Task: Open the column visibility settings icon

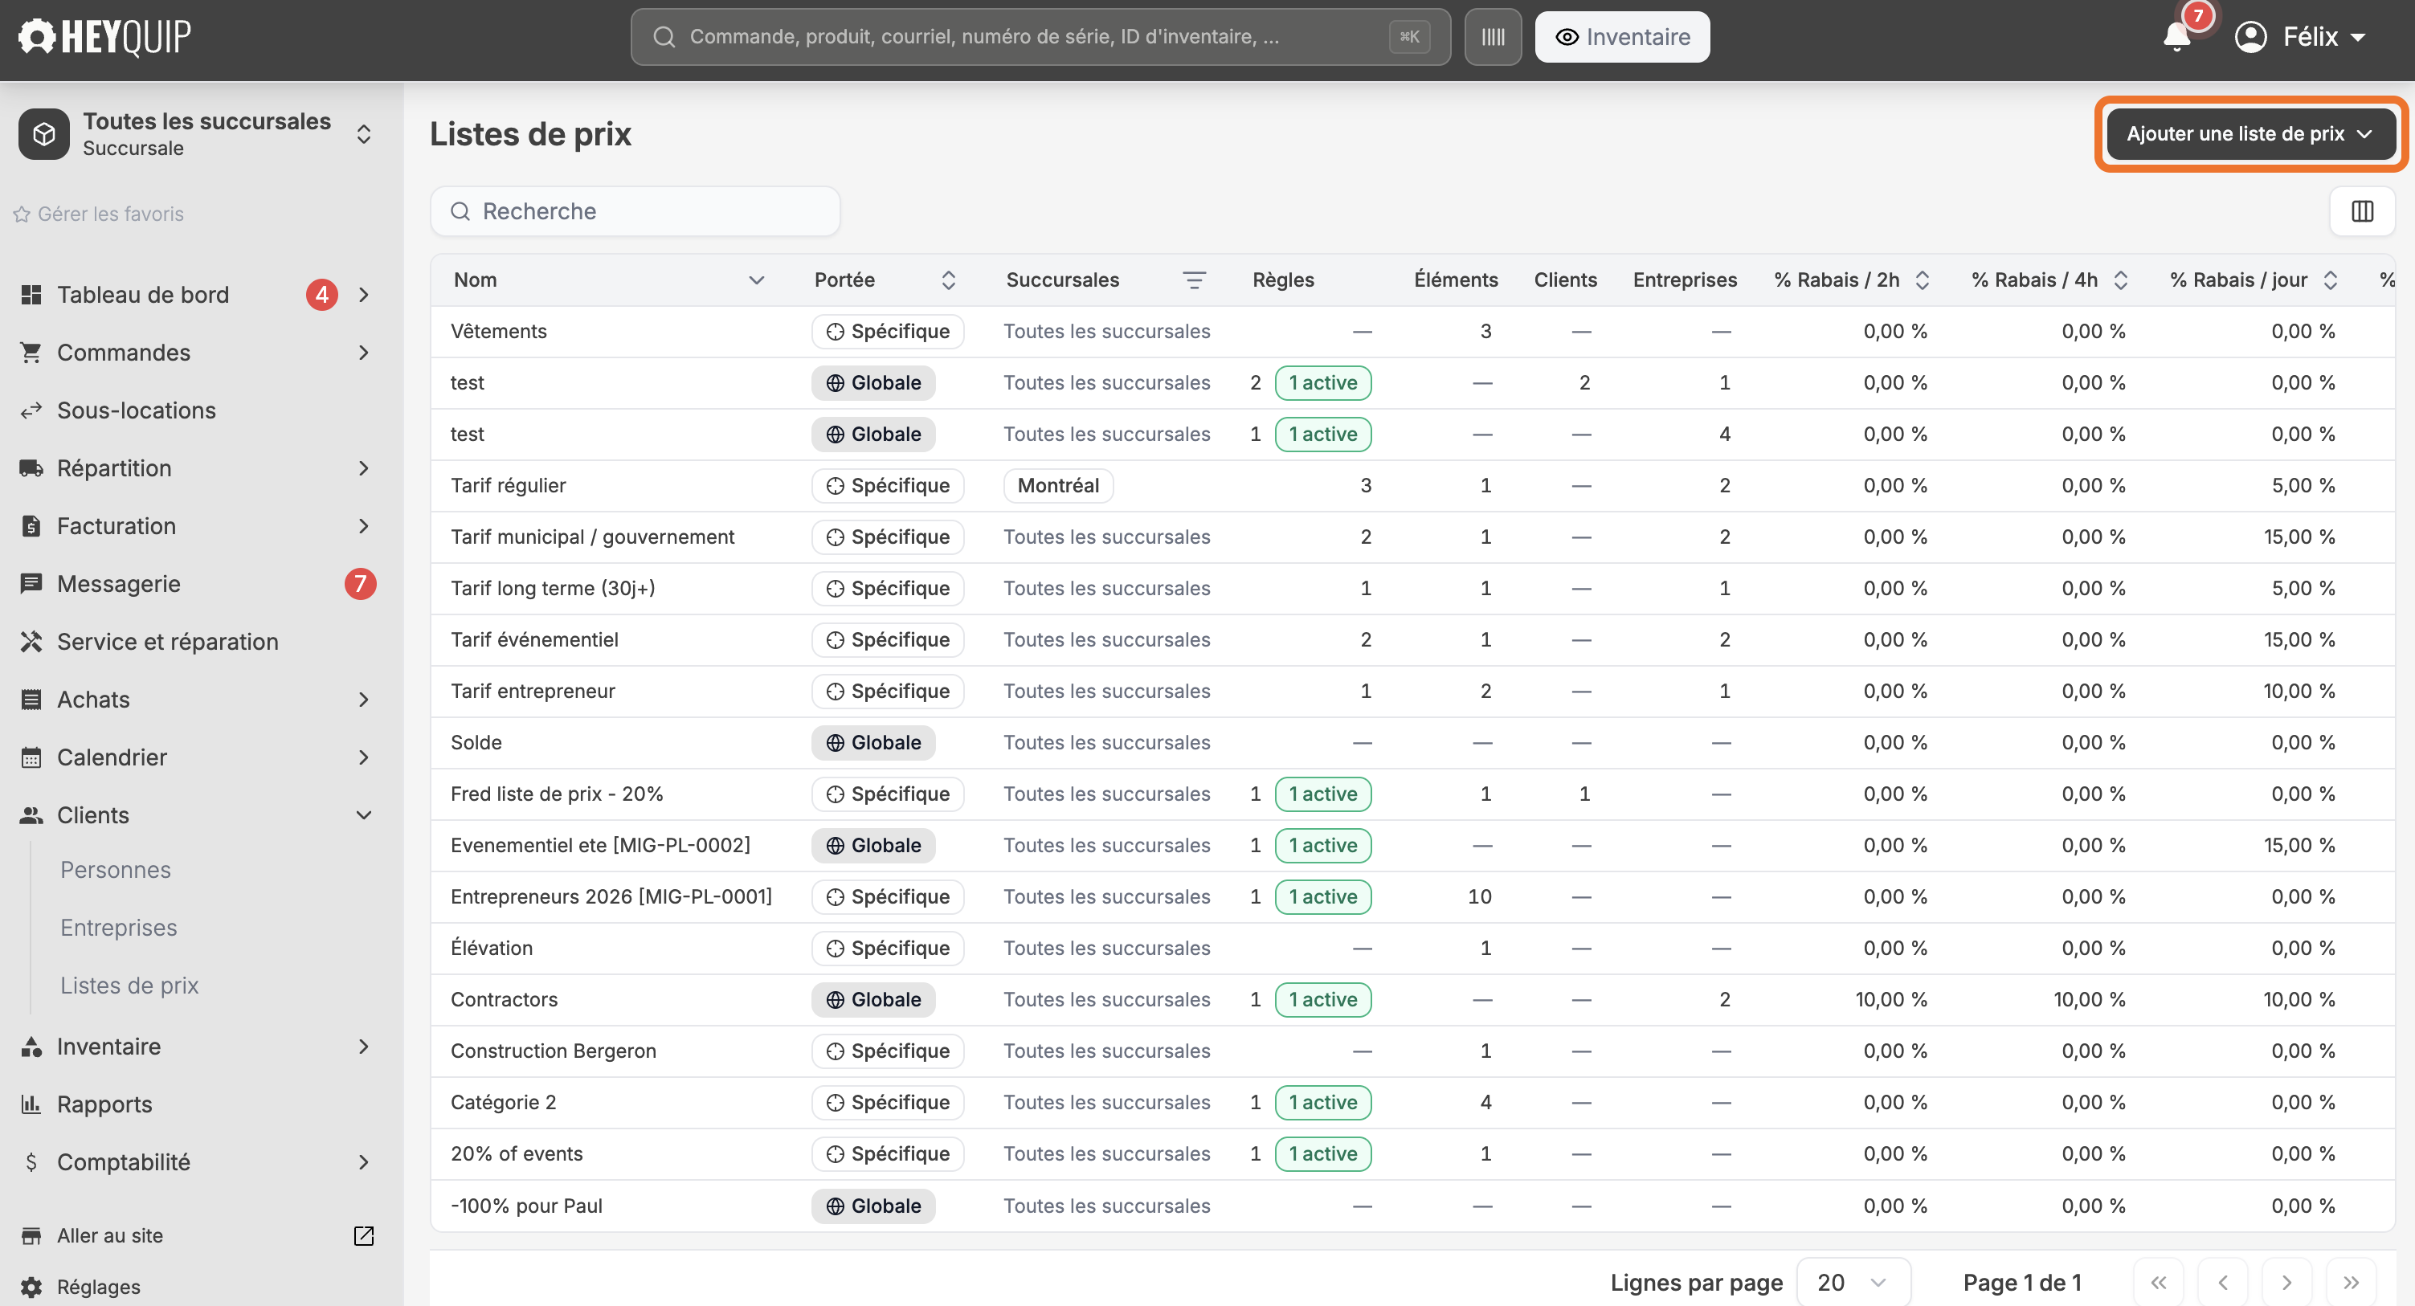Action: [2361, 211]
